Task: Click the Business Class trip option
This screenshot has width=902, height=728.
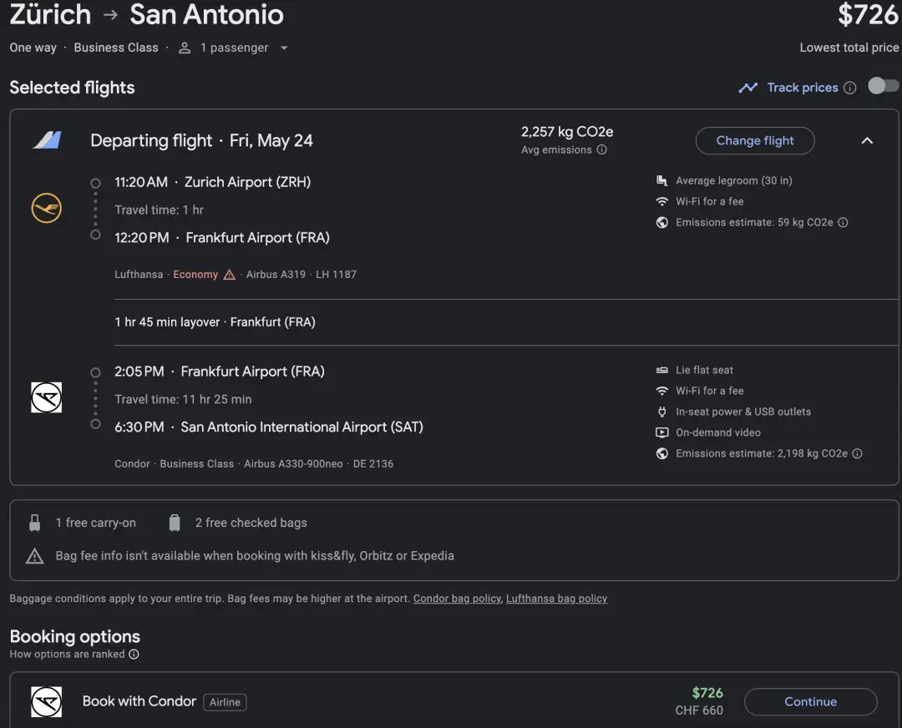Action: (116, 48)
